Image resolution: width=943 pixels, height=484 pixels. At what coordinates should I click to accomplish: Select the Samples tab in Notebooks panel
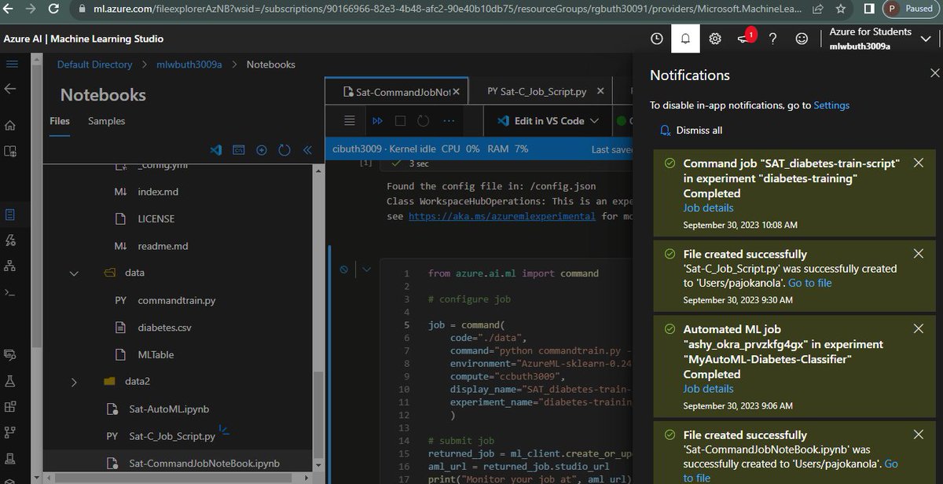106,121
